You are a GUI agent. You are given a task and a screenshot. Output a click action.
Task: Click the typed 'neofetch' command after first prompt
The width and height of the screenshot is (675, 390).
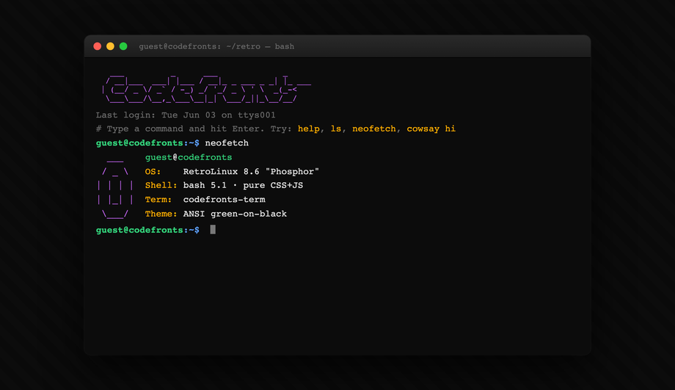tap(227, 143)
